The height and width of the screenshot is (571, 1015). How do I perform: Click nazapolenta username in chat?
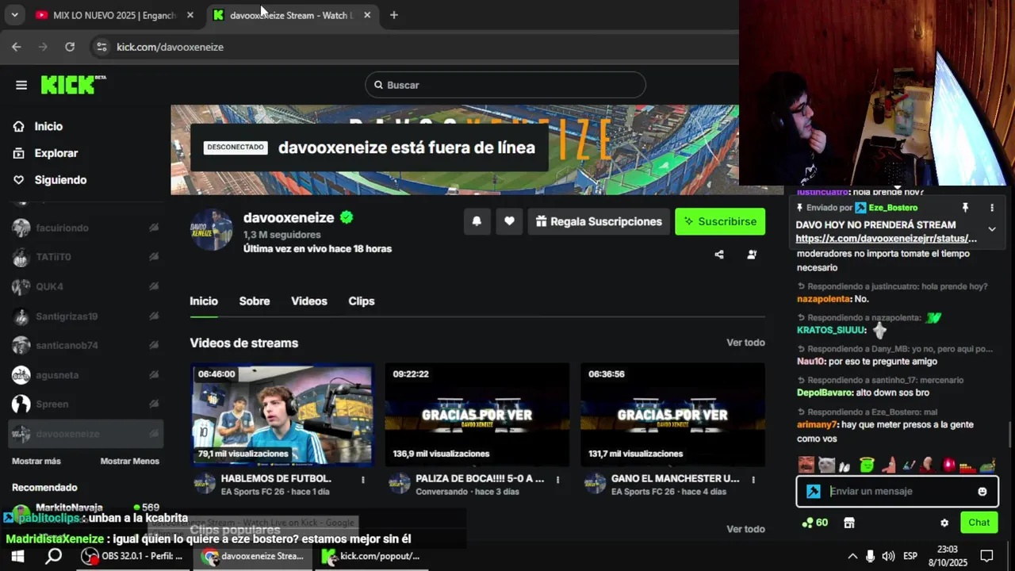point(824,299)
